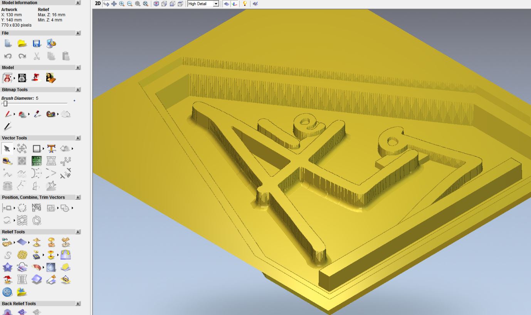The image size is (531, 315).
Task: Open the options icon in File panel
Action: [x=51, y=44]
